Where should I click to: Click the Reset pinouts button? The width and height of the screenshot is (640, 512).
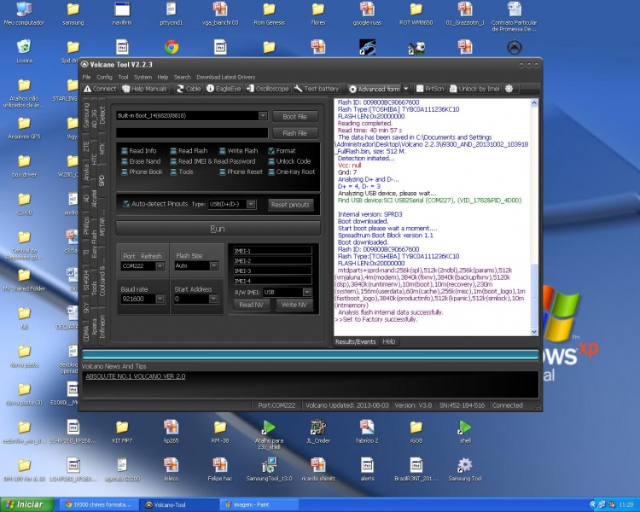click(x=290, y=205)
